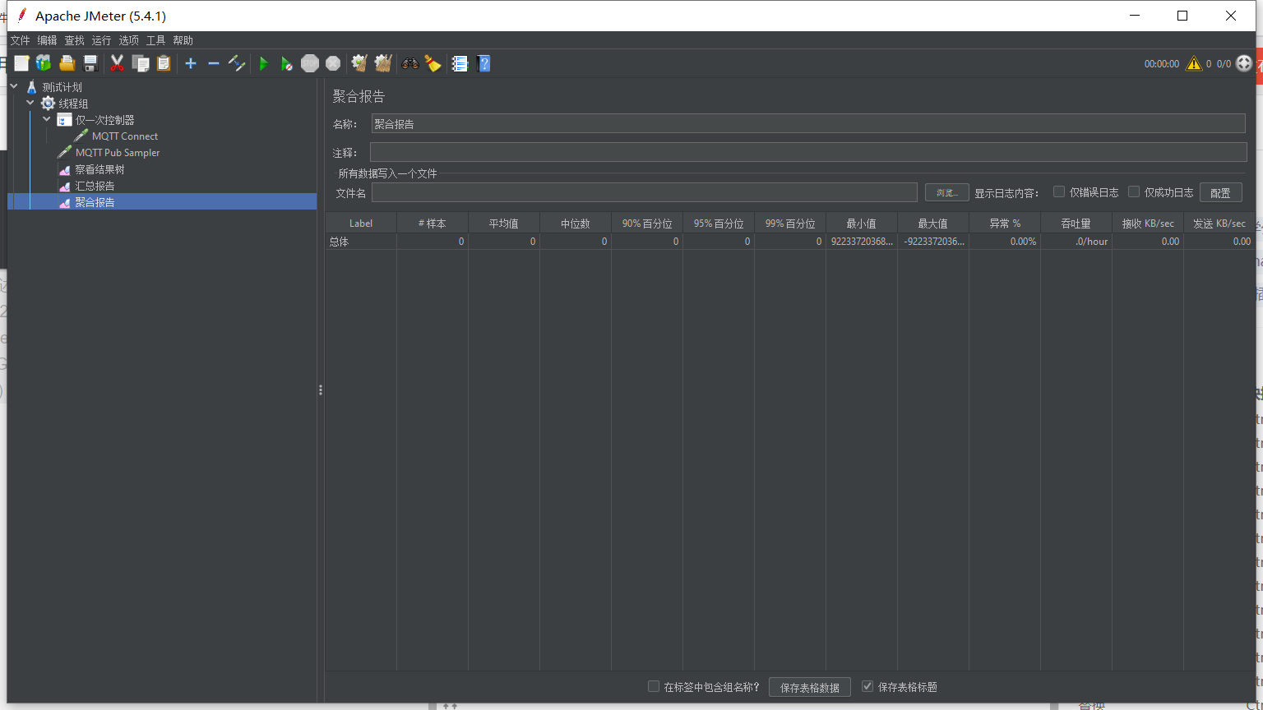Collapse the 线程组 tree node
This screenshot has width=1263, height=710.
pos(30,103)
